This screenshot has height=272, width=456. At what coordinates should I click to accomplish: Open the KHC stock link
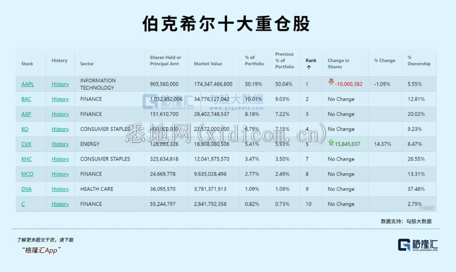27,159
